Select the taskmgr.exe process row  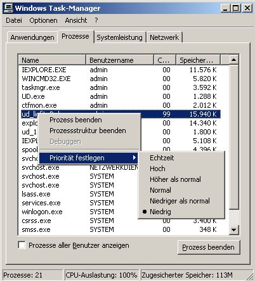[x=121, y=87]
